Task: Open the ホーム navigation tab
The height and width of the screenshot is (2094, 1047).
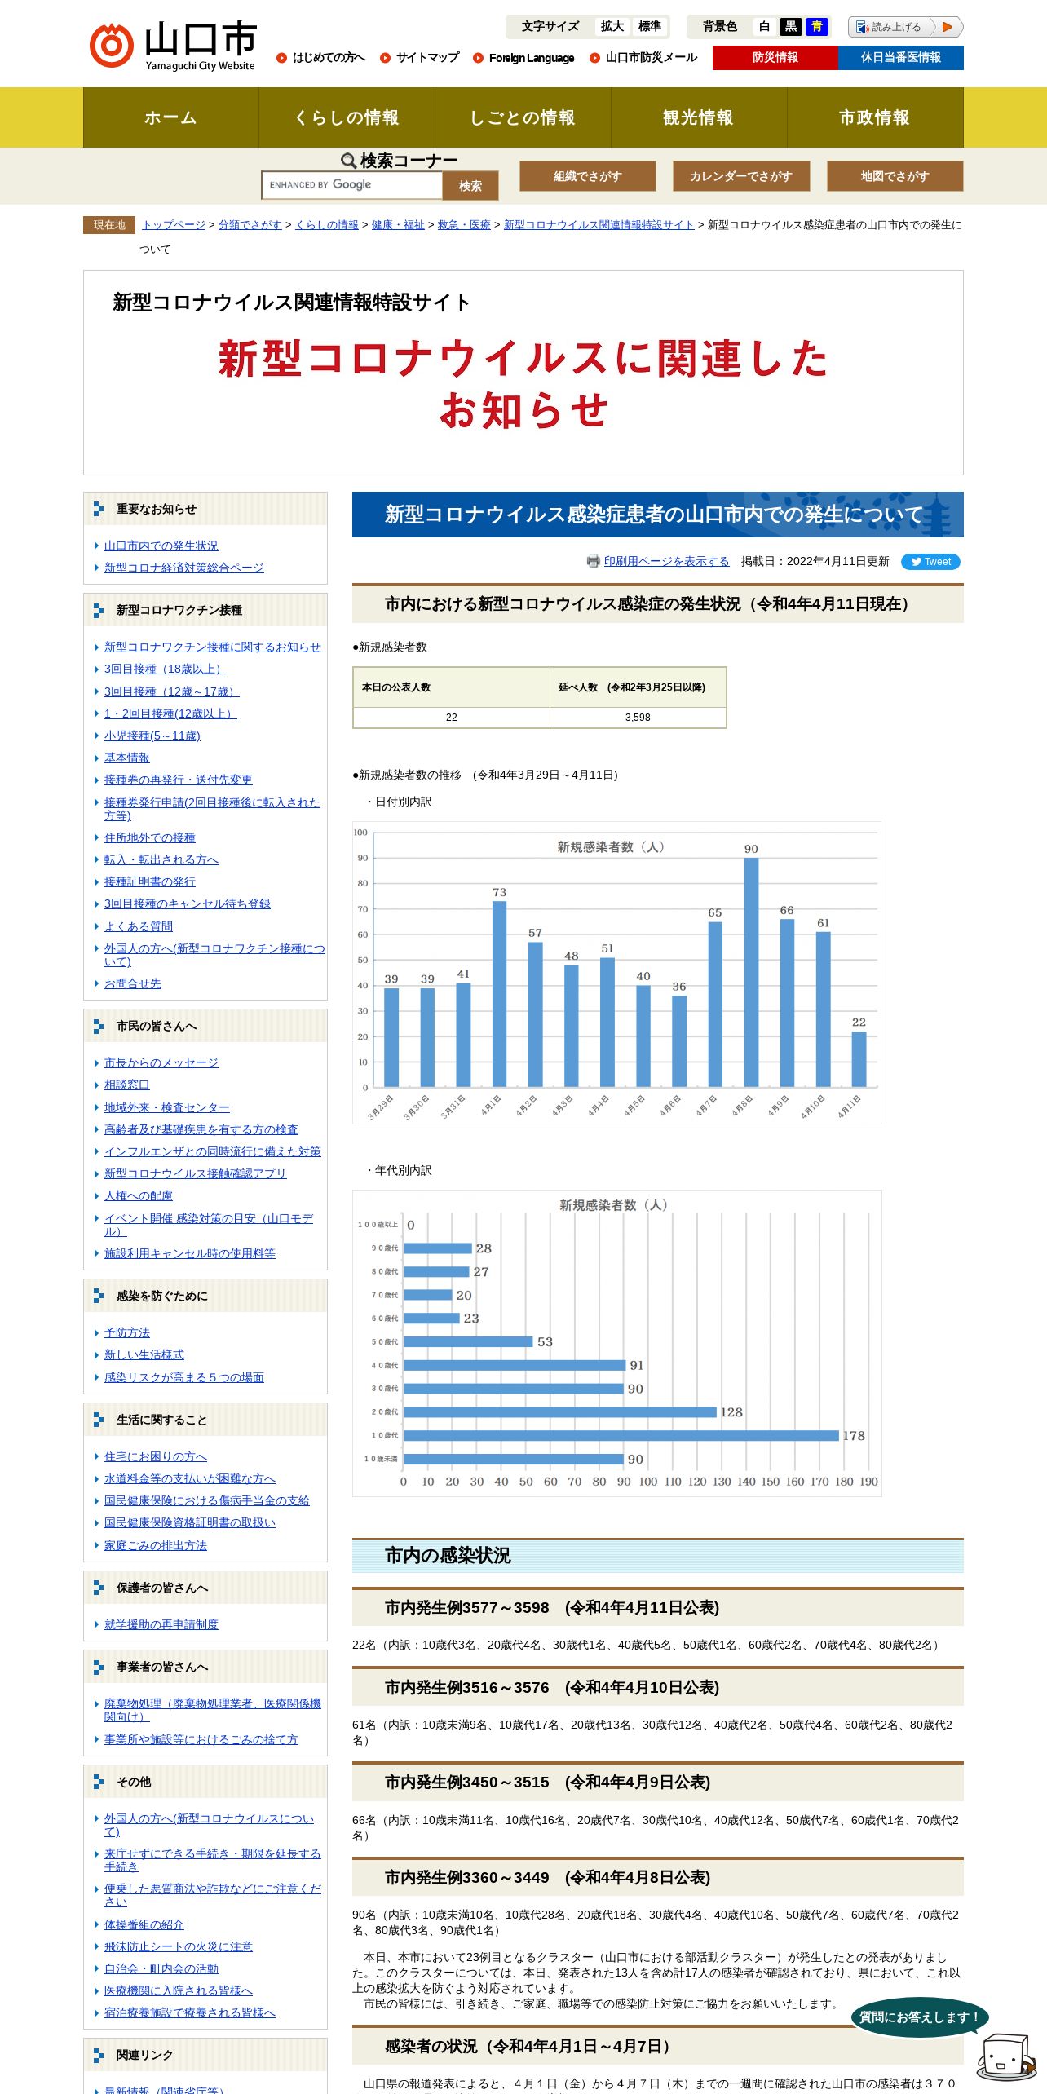Action: [171, 117]
